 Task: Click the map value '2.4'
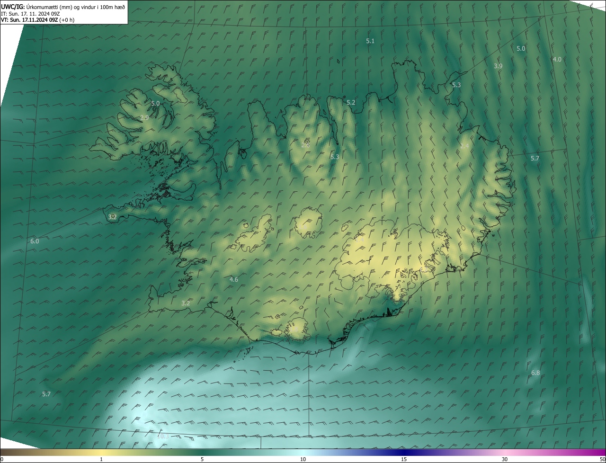(464, 146)
